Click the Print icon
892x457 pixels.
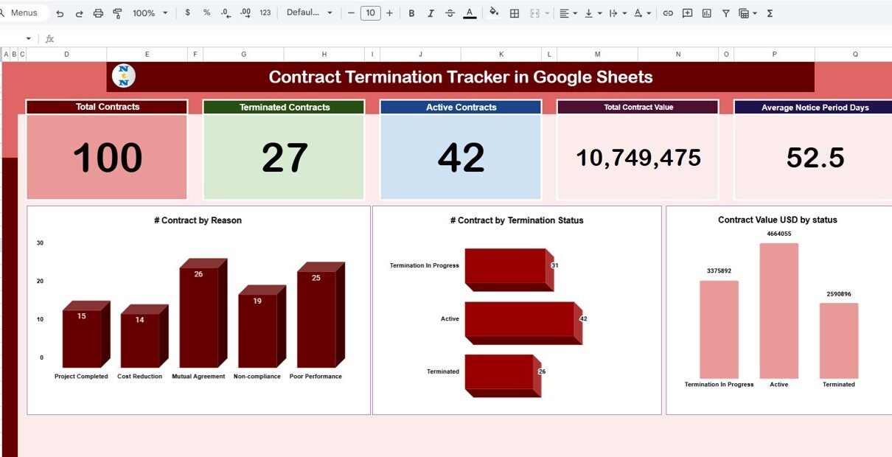point(98,13)
